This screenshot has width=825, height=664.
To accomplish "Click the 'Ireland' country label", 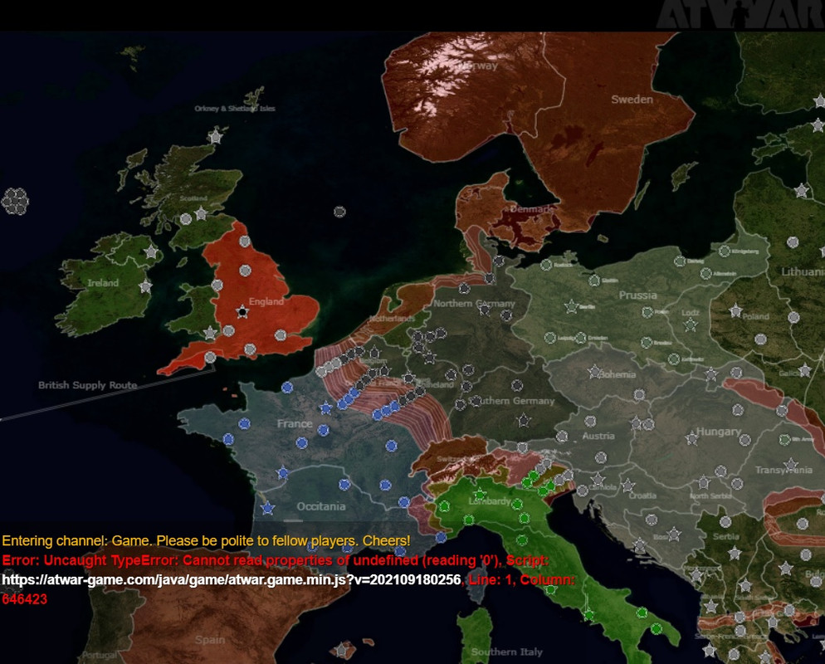I will tap(103, 283).
